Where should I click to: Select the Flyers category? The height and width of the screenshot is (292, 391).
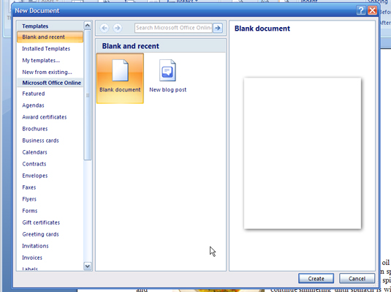pyautogui.click(x=50, y=199)
